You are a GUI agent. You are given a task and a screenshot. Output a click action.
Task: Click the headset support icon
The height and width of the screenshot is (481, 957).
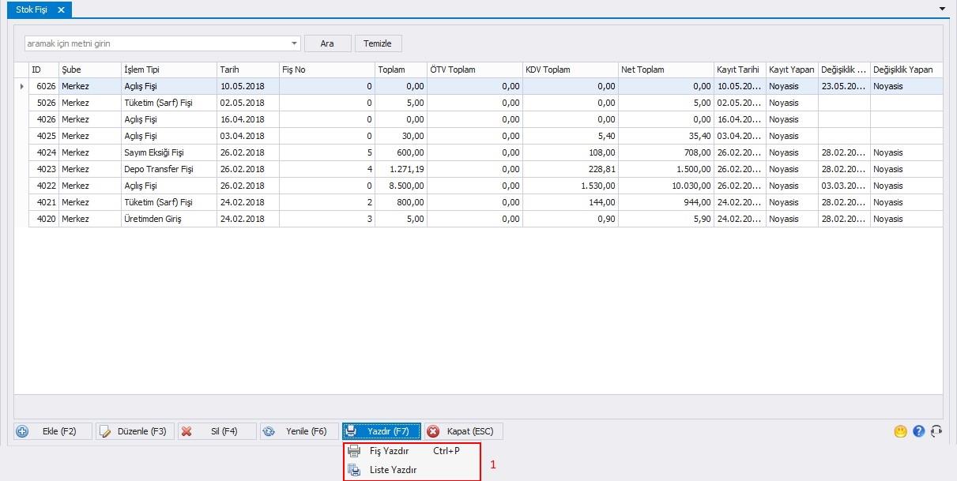pyautogui.click(x=936, y=431)
